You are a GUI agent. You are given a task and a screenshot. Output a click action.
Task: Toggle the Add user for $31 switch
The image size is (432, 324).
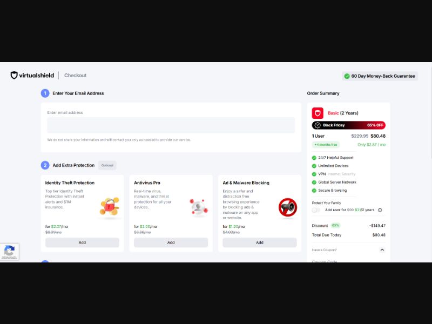point(315,210)
